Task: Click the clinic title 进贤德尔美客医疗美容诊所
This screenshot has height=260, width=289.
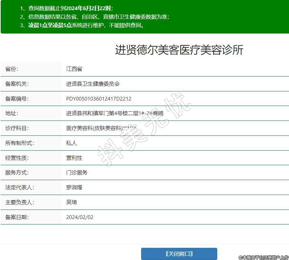Action: coord(179,50)
